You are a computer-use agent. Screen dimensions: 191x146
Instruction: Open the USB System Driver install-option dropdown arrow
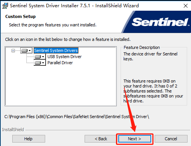[43, 57]
